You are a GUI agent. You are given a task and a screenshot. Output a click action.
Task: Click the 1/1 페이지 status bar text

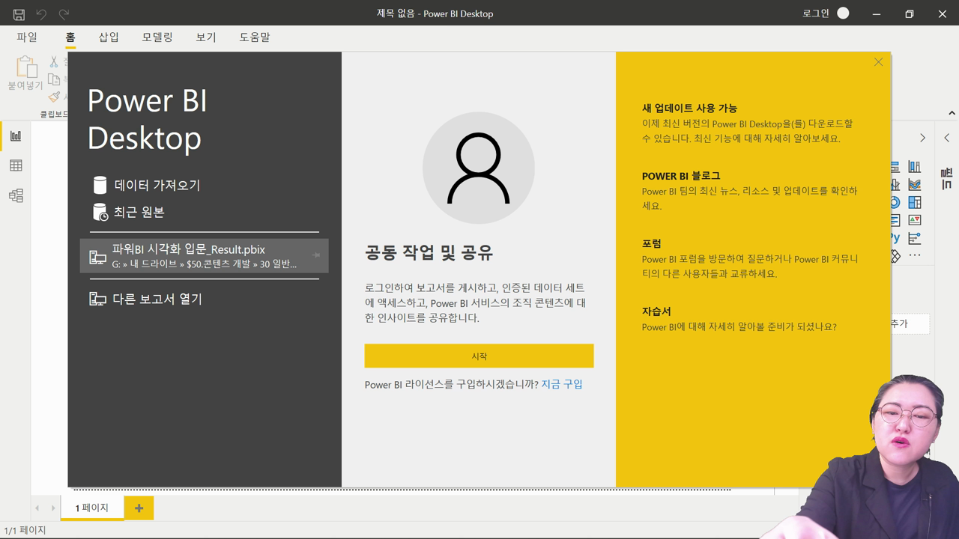[x=25, y=530]
